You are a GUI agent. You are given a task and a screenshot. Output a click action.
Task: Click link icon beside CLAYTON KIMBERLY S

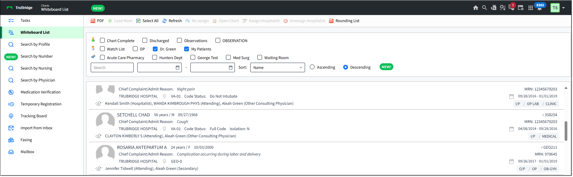click(x=98, y=136)
